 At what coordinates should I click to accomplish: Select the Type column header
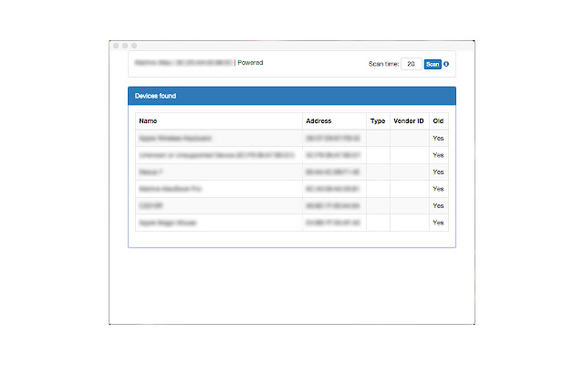[378, 121]
